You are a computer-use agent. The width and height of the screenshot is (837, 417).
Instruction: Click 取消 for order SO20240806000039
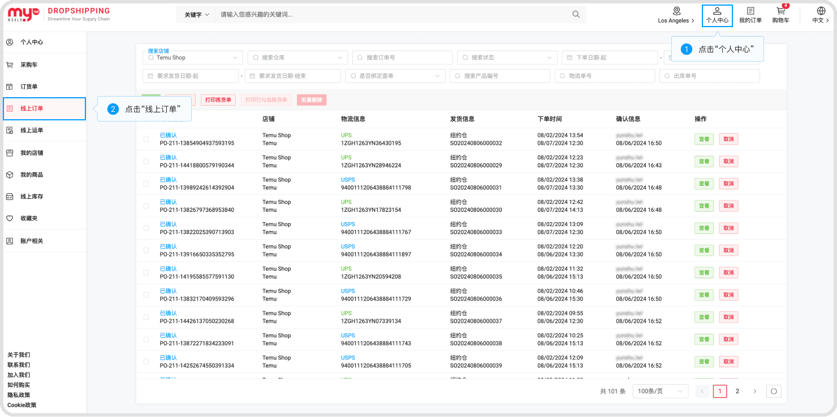728,362
